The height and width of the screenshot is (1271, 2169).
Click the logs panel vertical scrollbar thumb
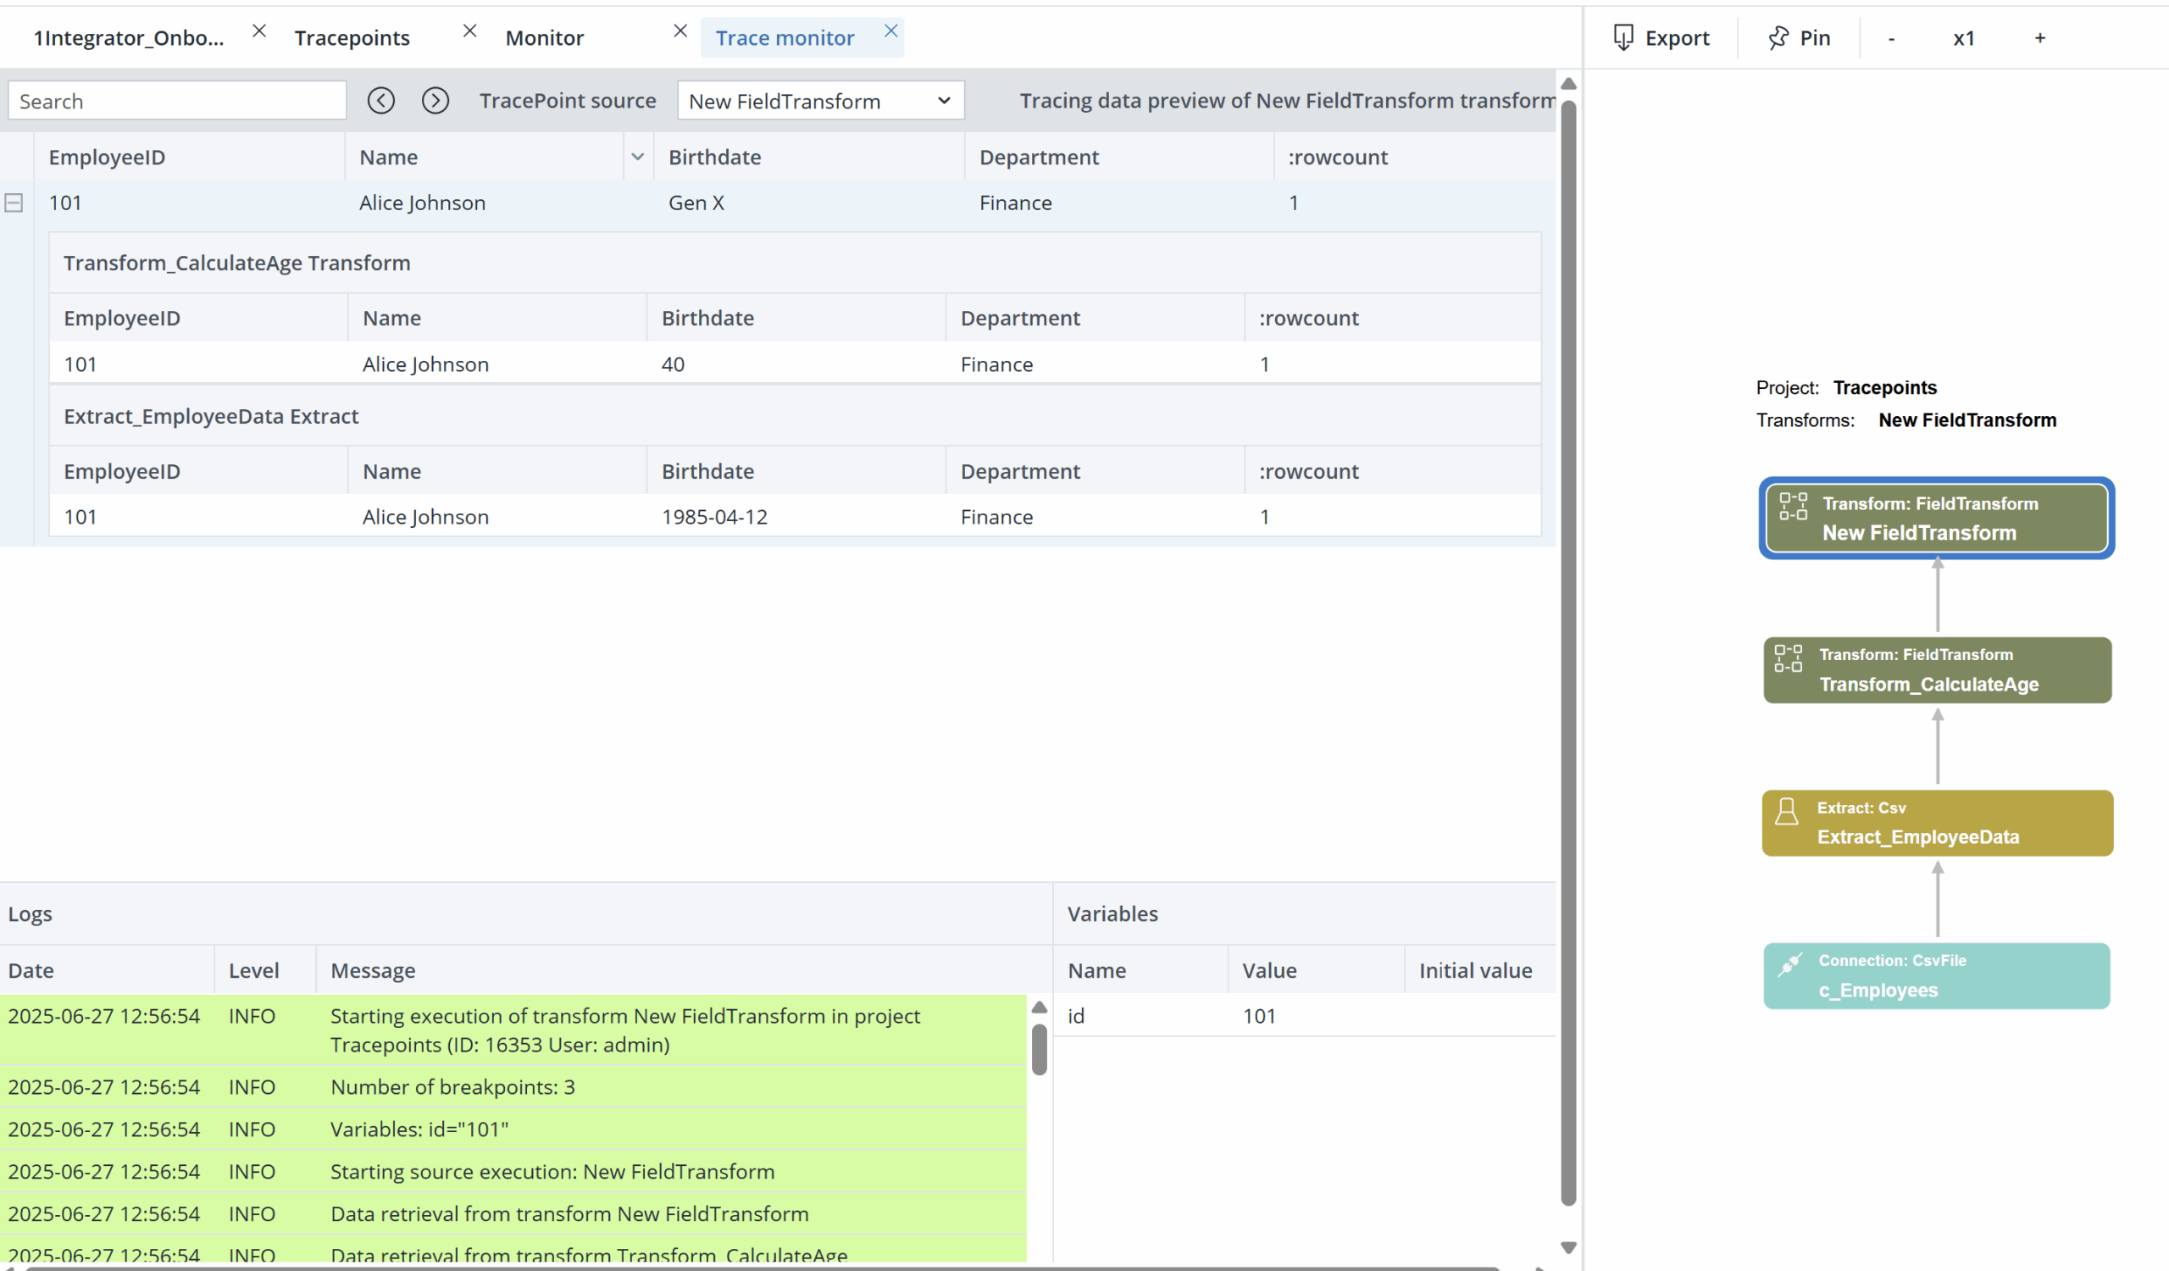tap(1040, 1050)
